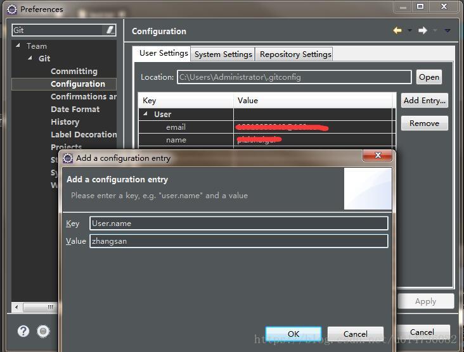Select the email row in the table

tap(267, 127)
